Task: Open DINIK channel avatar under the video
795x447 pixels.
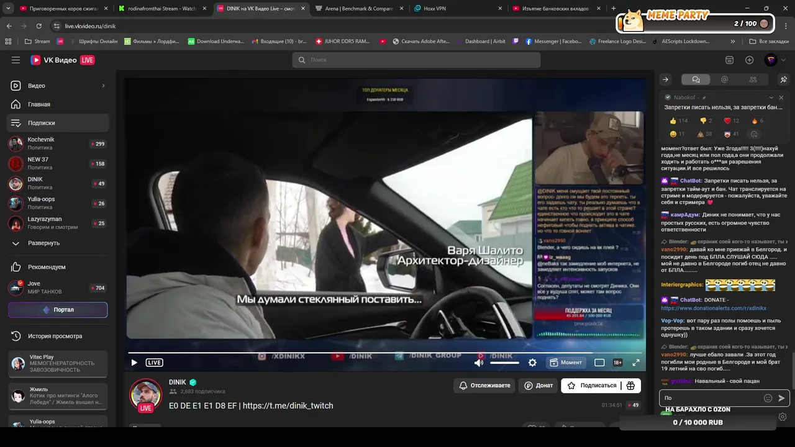Action: 146,395
